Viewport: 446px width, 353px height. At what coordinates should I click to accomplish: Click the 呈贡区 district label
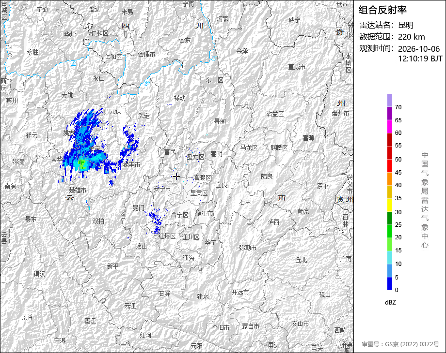tap(199, 193)
